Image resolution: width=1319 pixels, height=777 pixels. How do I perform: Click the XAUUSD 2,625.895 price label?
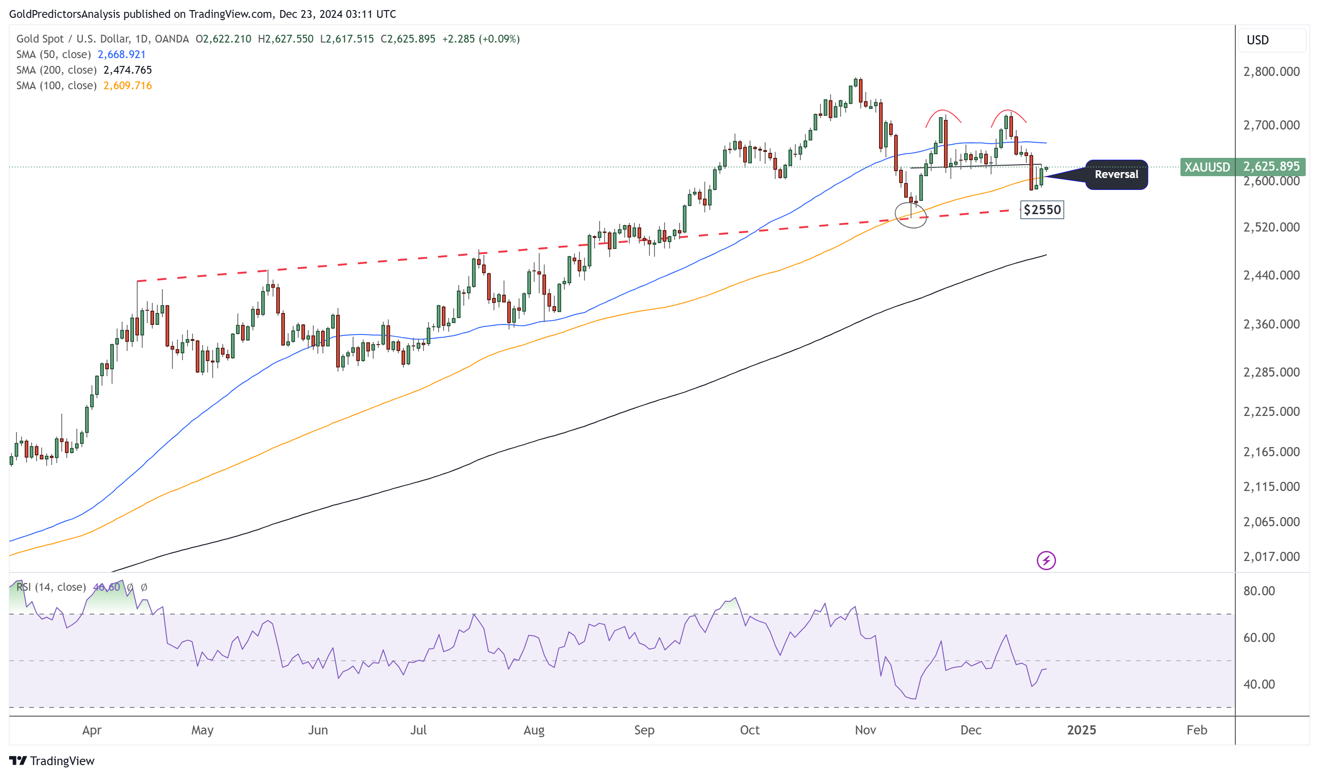1242,167
